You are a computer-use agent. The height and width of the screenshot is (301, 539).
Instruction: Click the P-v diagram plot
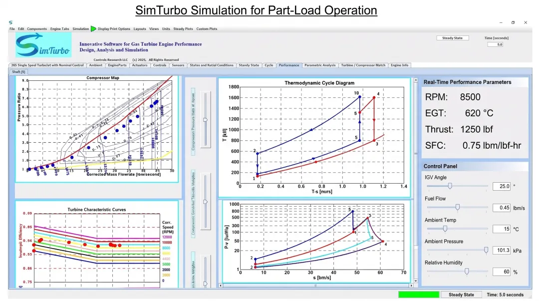coord(316,242)
